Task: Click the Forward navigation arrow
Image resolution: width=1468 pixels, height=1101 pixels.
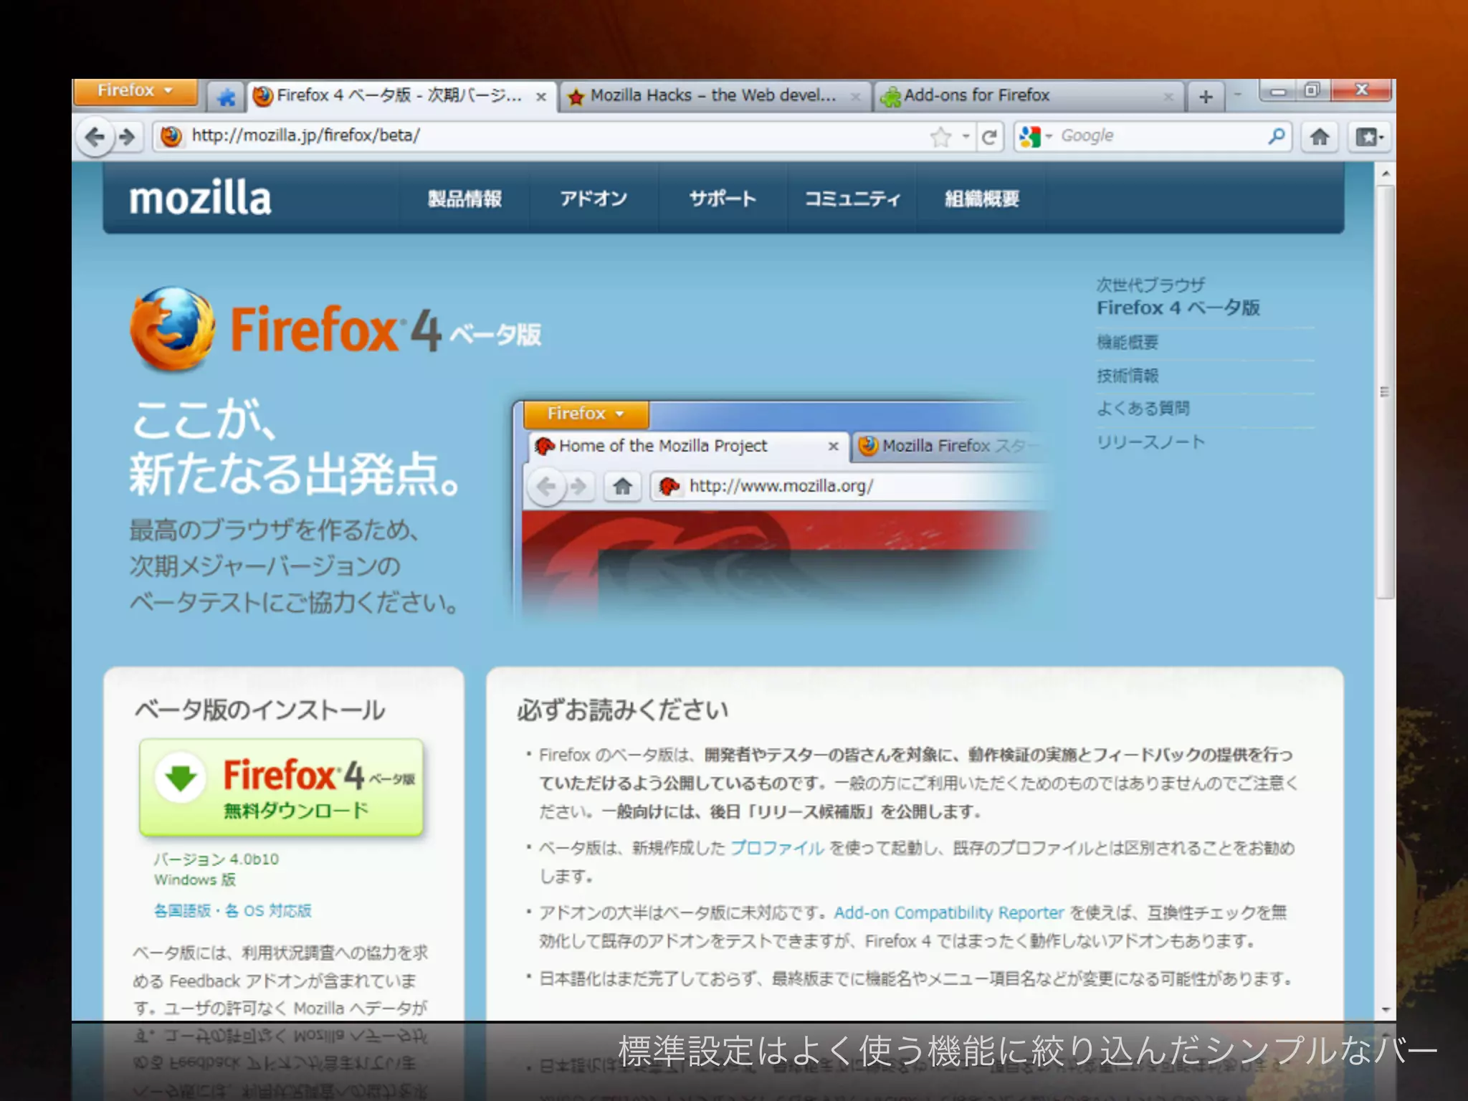Action: (128, 136)
